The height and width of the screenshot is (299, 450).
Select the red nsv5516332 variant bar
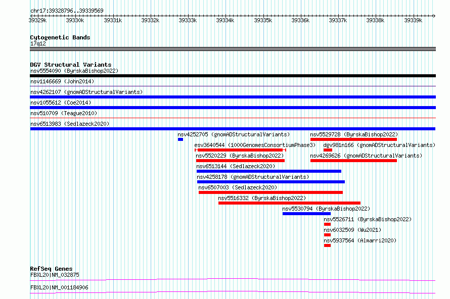click(289, 203)
